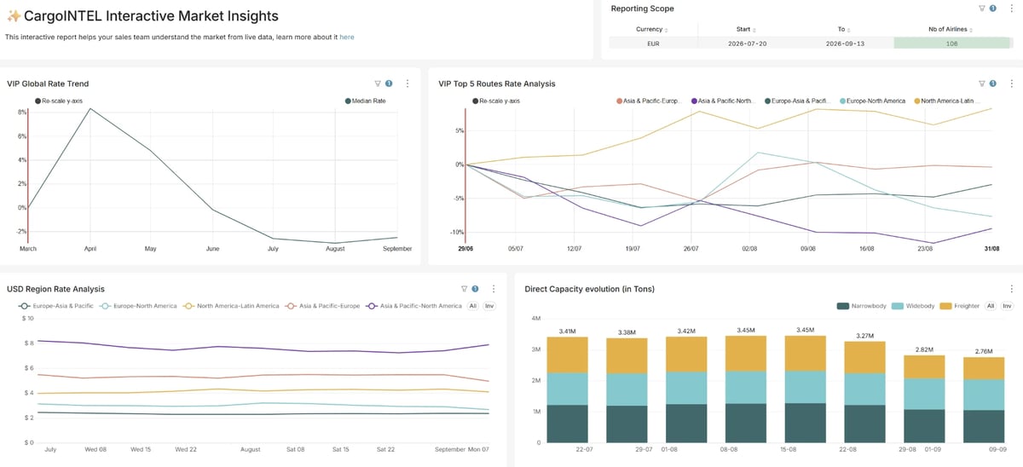Click the 108 airlines count cell

pyautogui.click(x=951, y=43)
